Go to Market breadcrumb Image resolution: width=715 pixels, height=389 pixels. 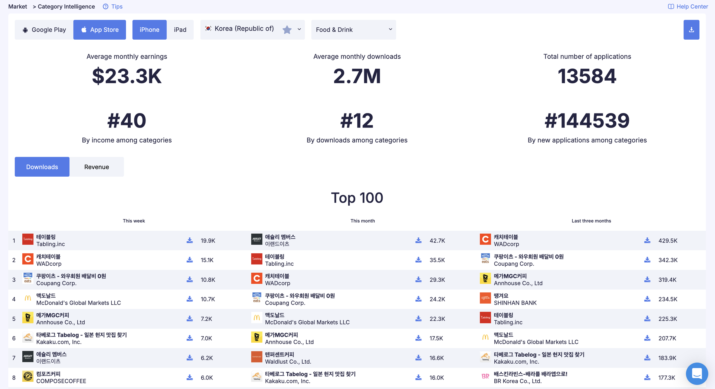(x=18, y=6)
